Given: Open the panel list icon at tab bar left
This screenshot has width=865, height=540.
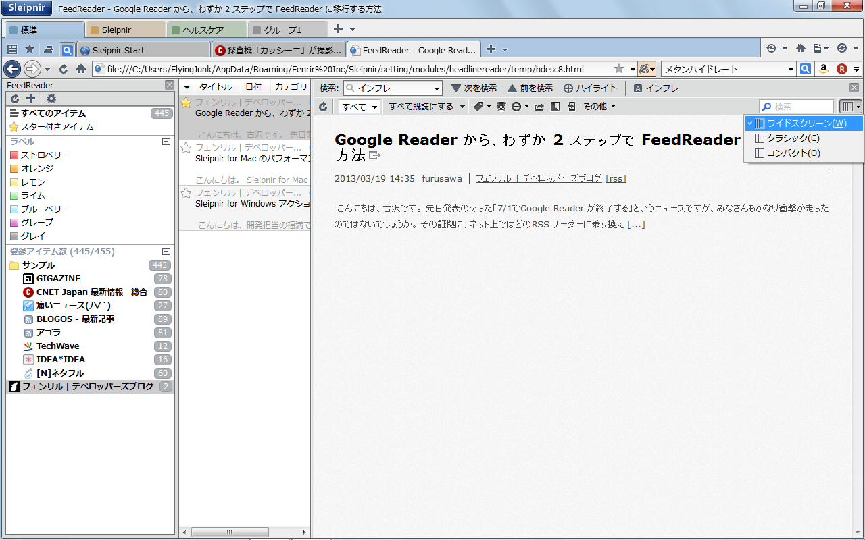Looking at the screenshot, I should (x=12, y=49).
